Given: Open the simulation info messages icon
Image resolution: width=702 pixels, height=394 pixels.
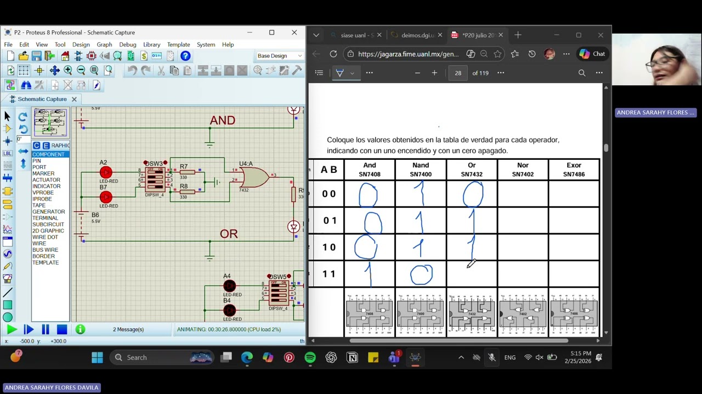Looking at the screenshot, I should pos(80,329).
